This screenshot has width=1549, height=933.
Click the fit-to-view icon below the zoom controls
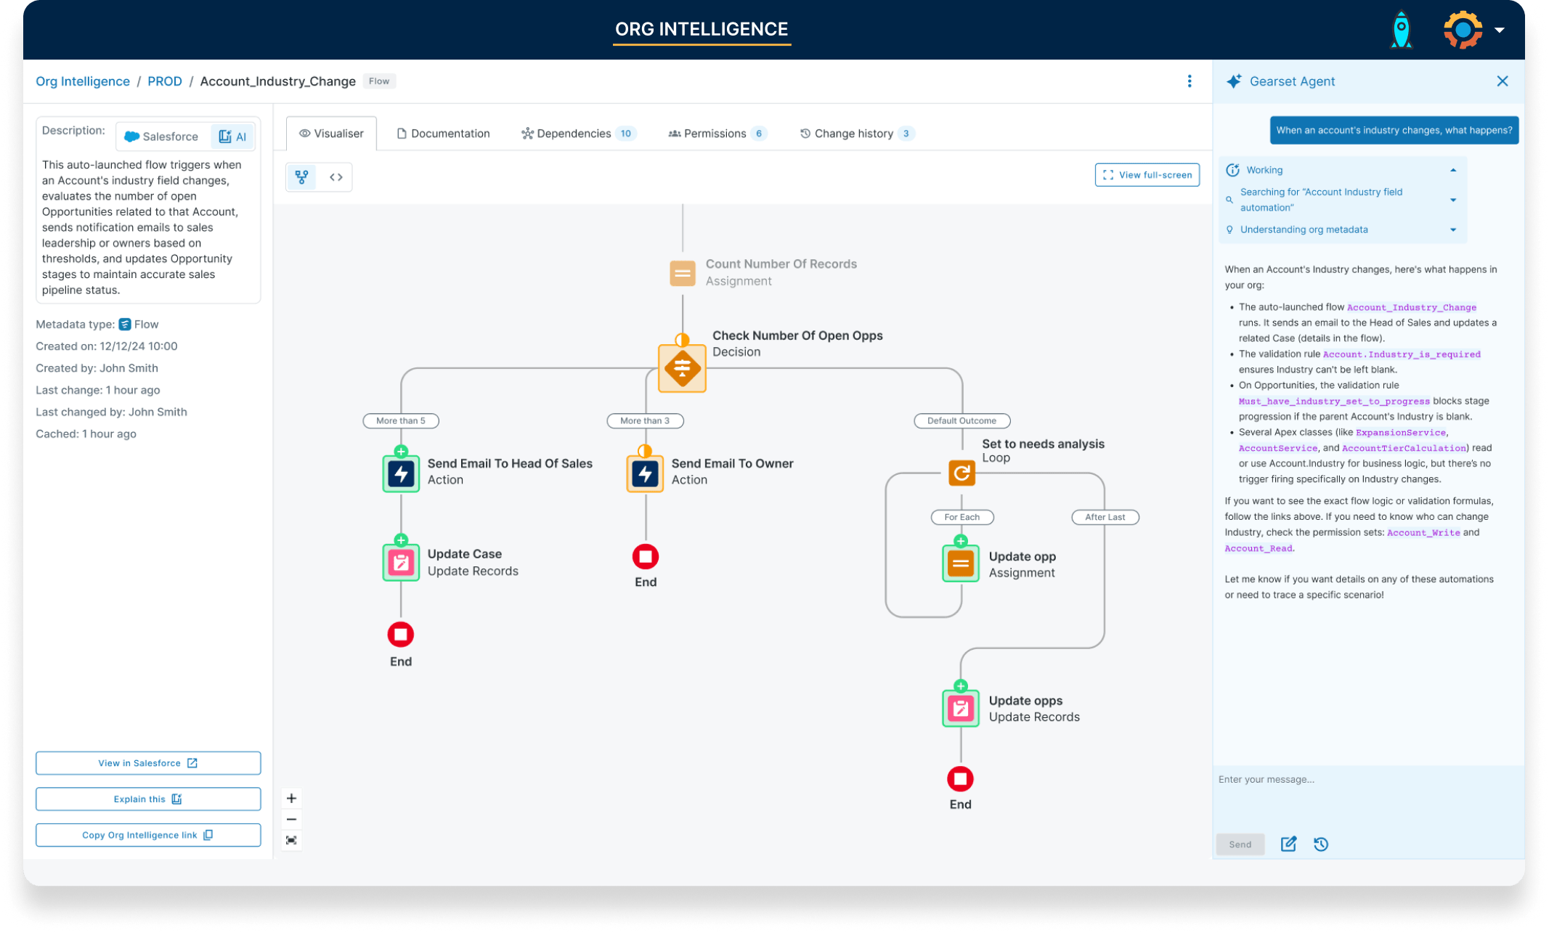pos(291,840)
